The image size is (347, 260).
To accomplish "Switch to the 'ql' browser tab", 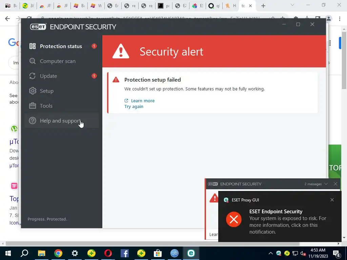I will tap(214, 6).
